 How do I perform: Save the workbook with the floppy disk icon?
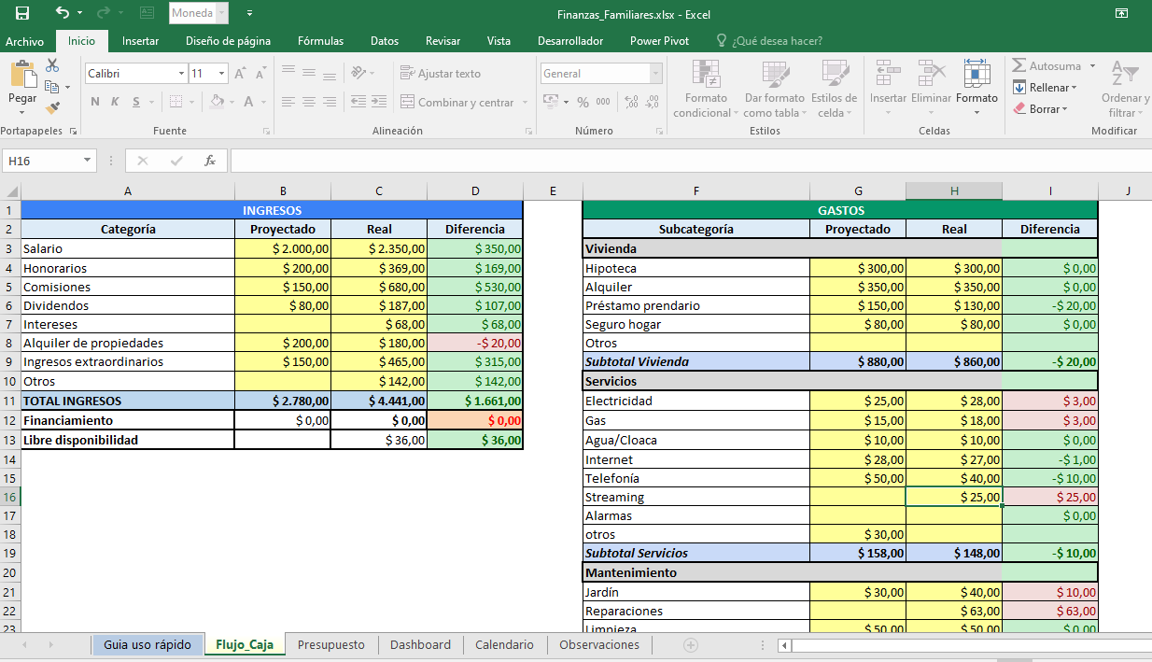click(21, 13)
